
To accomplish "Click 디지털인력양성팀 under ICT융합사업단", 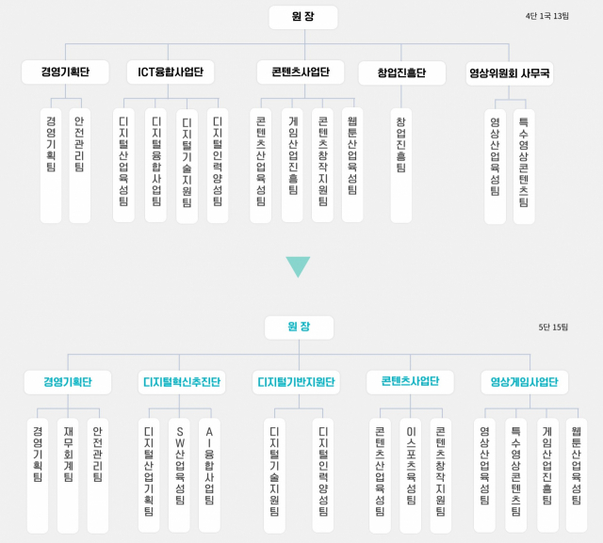I will (x=218, y=166).
